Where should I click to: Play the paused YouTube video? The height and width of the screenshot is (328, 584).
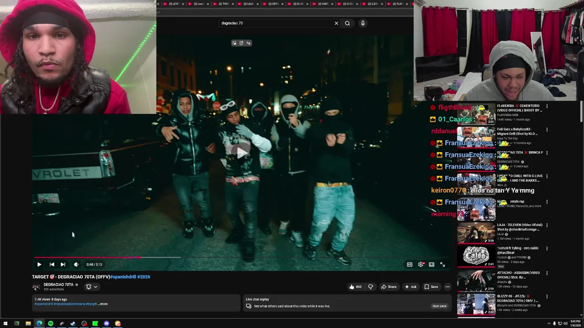click(x=39, y=264)
